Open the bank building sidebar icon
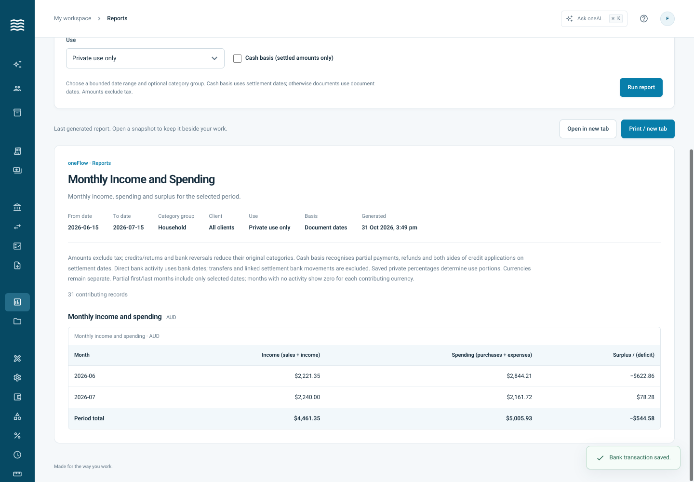 coord(17,207)
